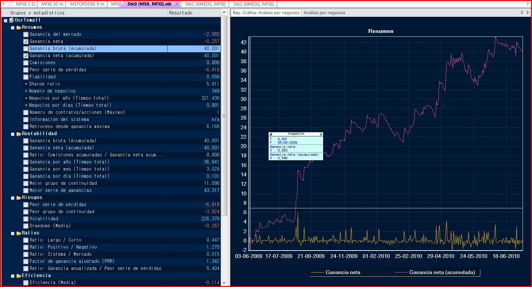Collapse the Ratios group
This screenshot has width=532, height=287.
(13, 233)
